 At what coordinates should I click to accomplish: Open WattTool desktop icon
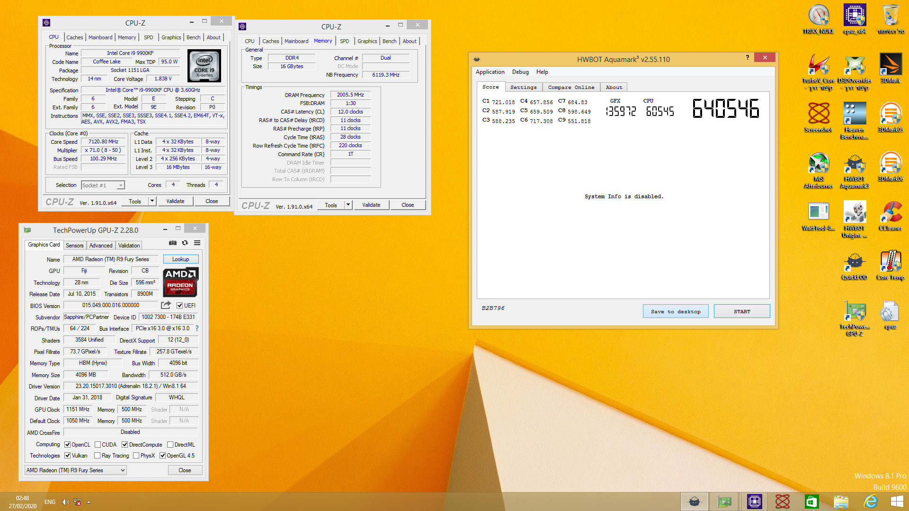pos(819,216)
